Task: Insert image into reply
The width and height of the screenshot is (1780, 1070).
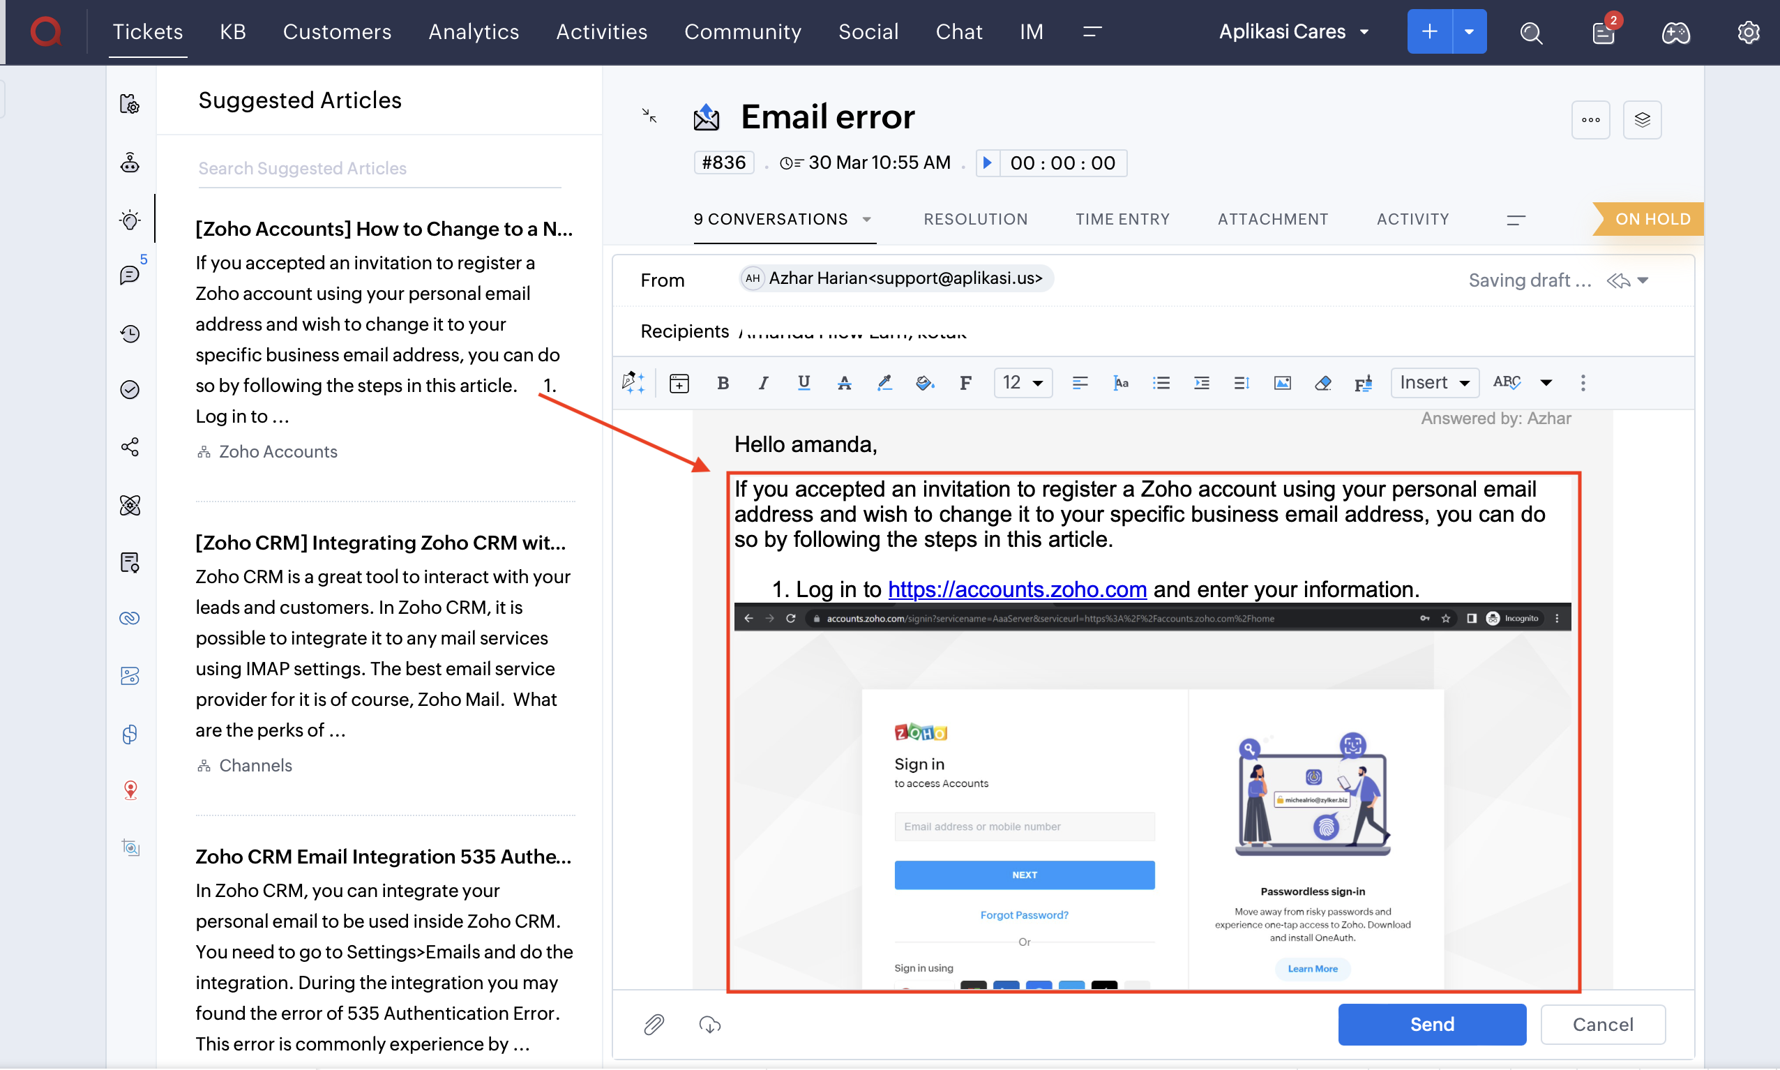Action: pos(1282,383)
